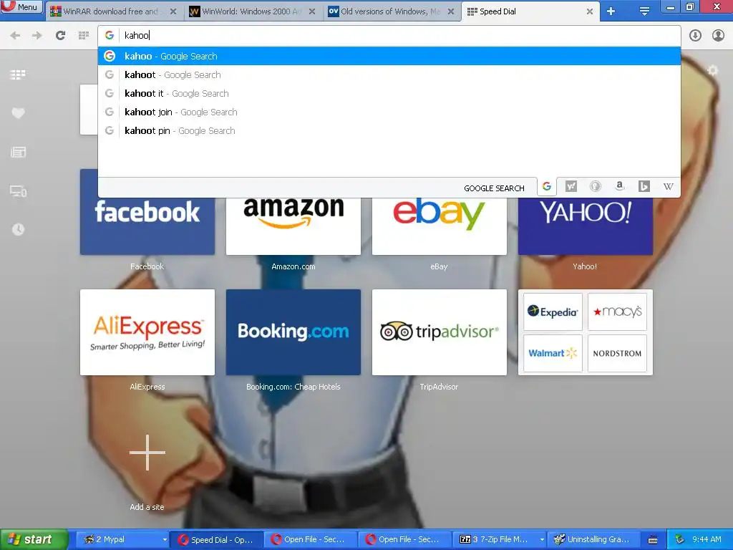The image size is (733, 550).
Task: Open the synced Tabs icon in sidebar
Action: (x=18, y=191)
